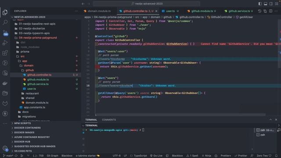Select the TERMINAL panel tab

(91, 120)
